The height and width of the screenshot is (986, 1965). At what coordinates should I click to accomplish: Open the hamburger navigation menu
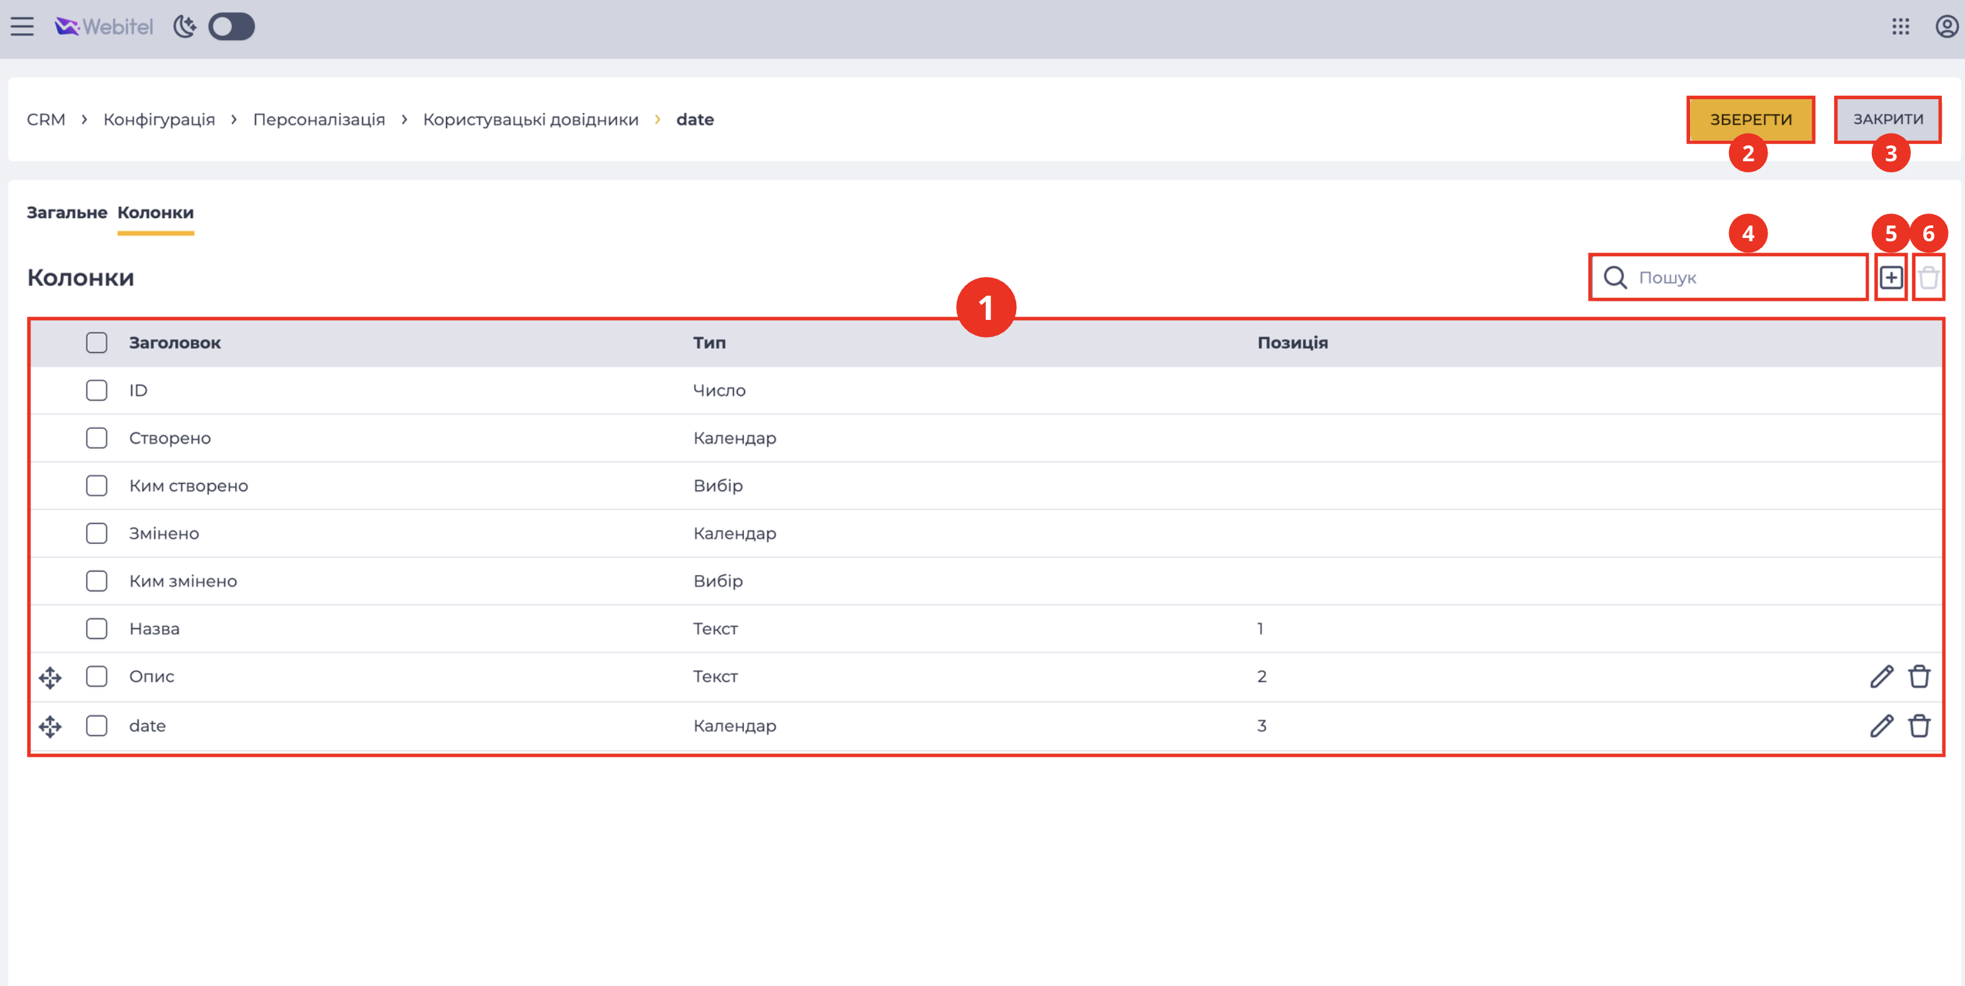(22, 26)
